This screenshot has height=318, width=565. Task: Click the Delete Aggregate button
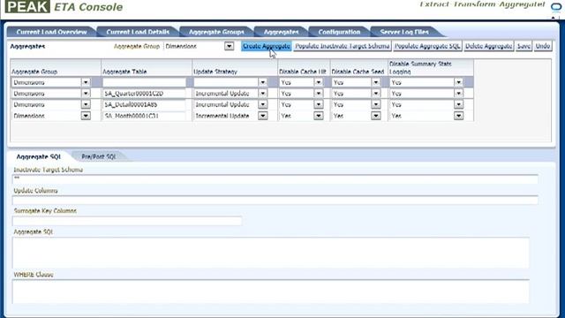488,46
